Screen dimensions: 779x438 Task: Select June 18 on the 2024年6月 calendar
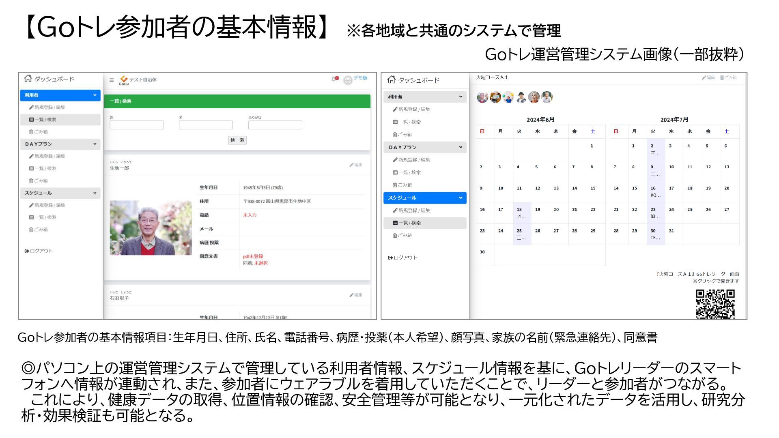tap(521, 213)
